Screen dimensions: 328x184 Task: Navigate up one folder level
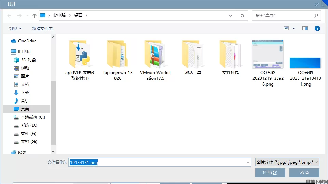pos(35,16)
